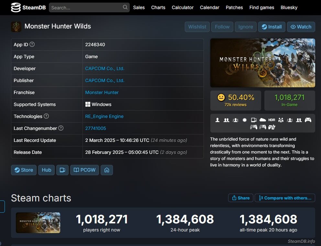This screenshot has width=321, height=246.
Task: Click the SteamDB logo in the header
Action: pyautogui.click(x=28, y=7)
